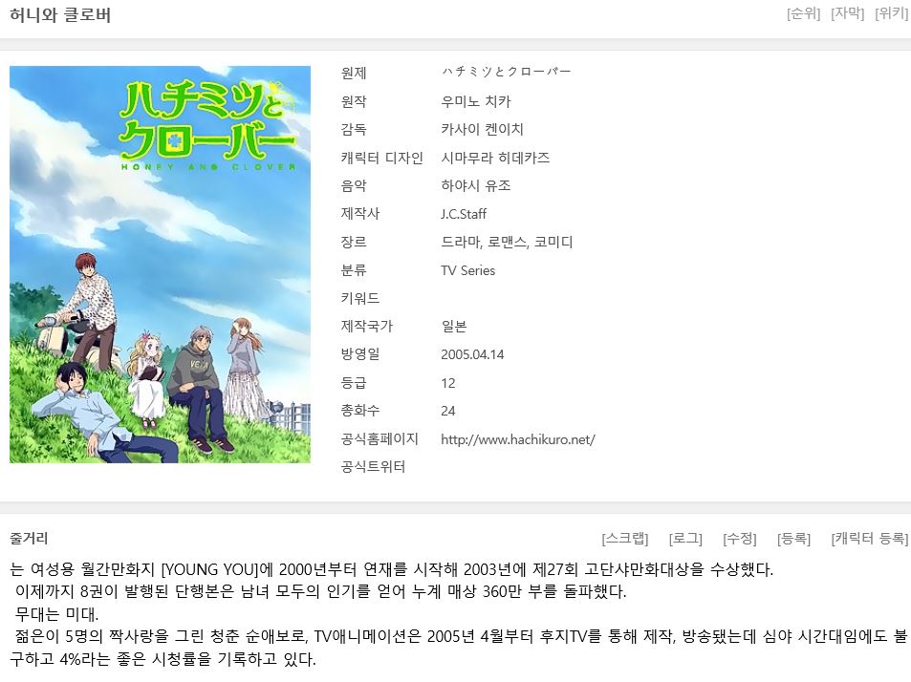Click the 제작국가 field label
This screenshot has height=682, width=911.
tap(367, 327)
